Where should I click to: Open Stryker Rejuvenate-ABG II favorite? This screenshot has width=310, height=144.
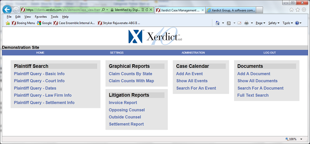(119, 23)
